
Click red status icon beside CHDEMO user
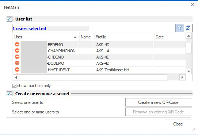17,57
